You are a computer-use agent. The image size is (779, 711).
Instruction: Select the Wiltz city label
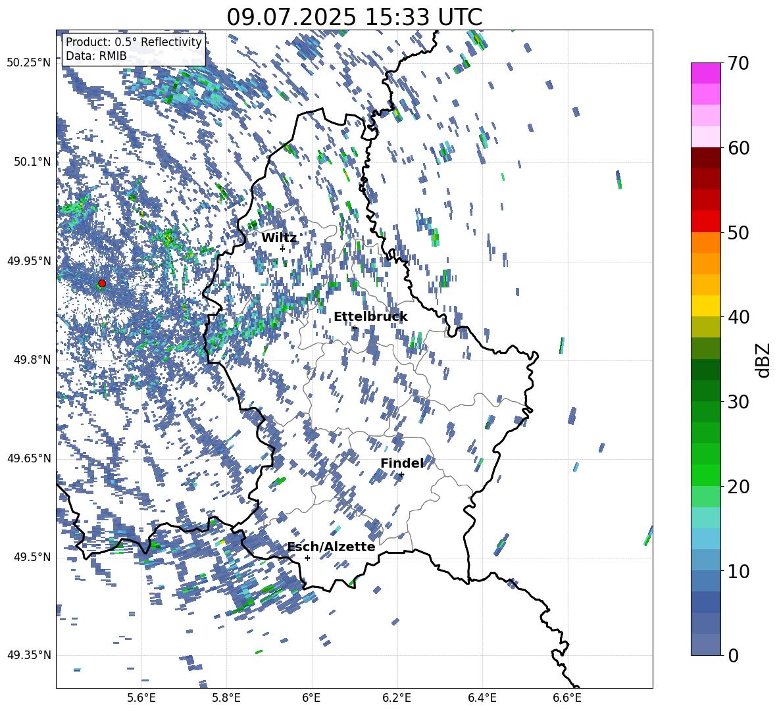pos(279,238)
